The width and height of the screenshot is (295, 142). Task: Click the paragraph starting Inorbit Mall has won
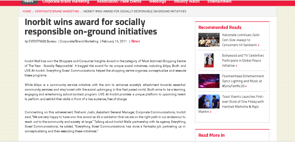(x=105, y=68)
